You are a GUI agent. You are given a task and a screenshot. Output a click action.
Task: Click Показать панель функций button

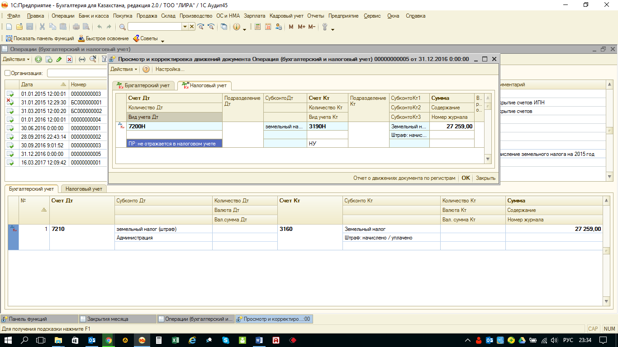tap(40, 38)
